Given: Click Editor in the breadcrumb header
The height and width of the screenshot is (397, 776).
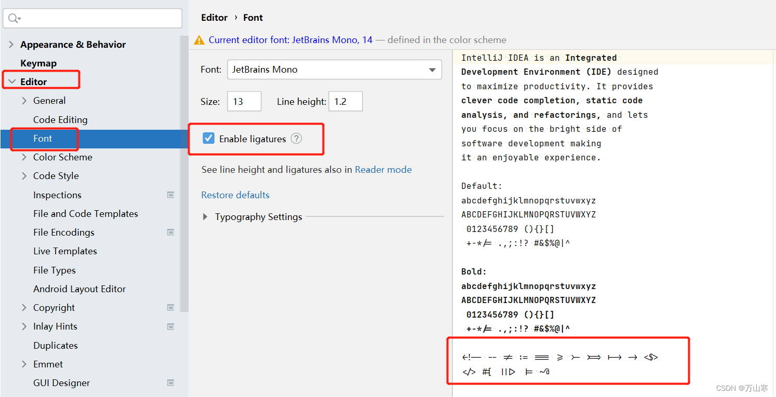Looking at the screenshot, I should click(214, 18).
